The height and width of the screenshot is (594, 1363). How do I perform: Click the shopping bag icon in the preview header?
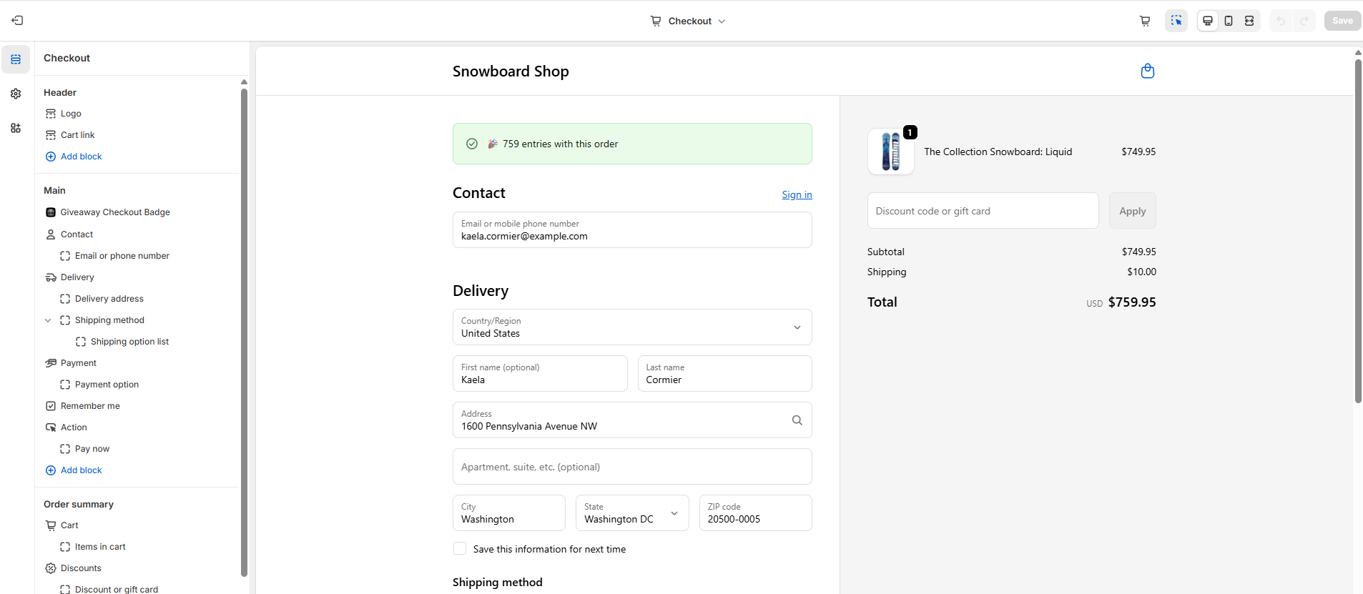click(x=1147, y=71)
